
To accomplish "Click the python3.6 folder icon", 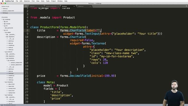I will [x=6, y=28].
